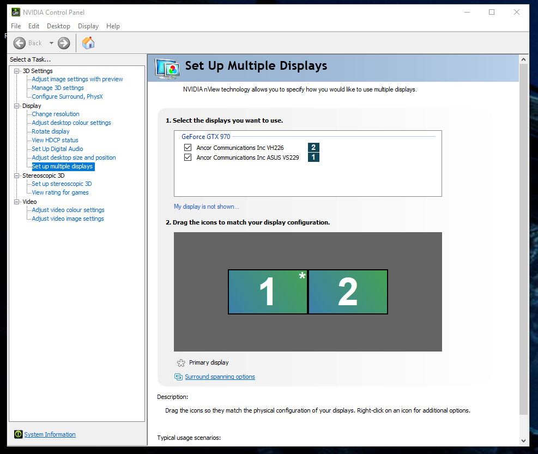The width and height of the screenshot is (538, 454).
Task: Click the Stereoscopic 3D category label
Action: point(44,175)
